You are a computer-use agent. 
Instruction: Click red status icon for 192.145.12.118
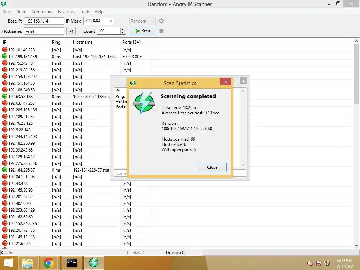pos(5,237)
